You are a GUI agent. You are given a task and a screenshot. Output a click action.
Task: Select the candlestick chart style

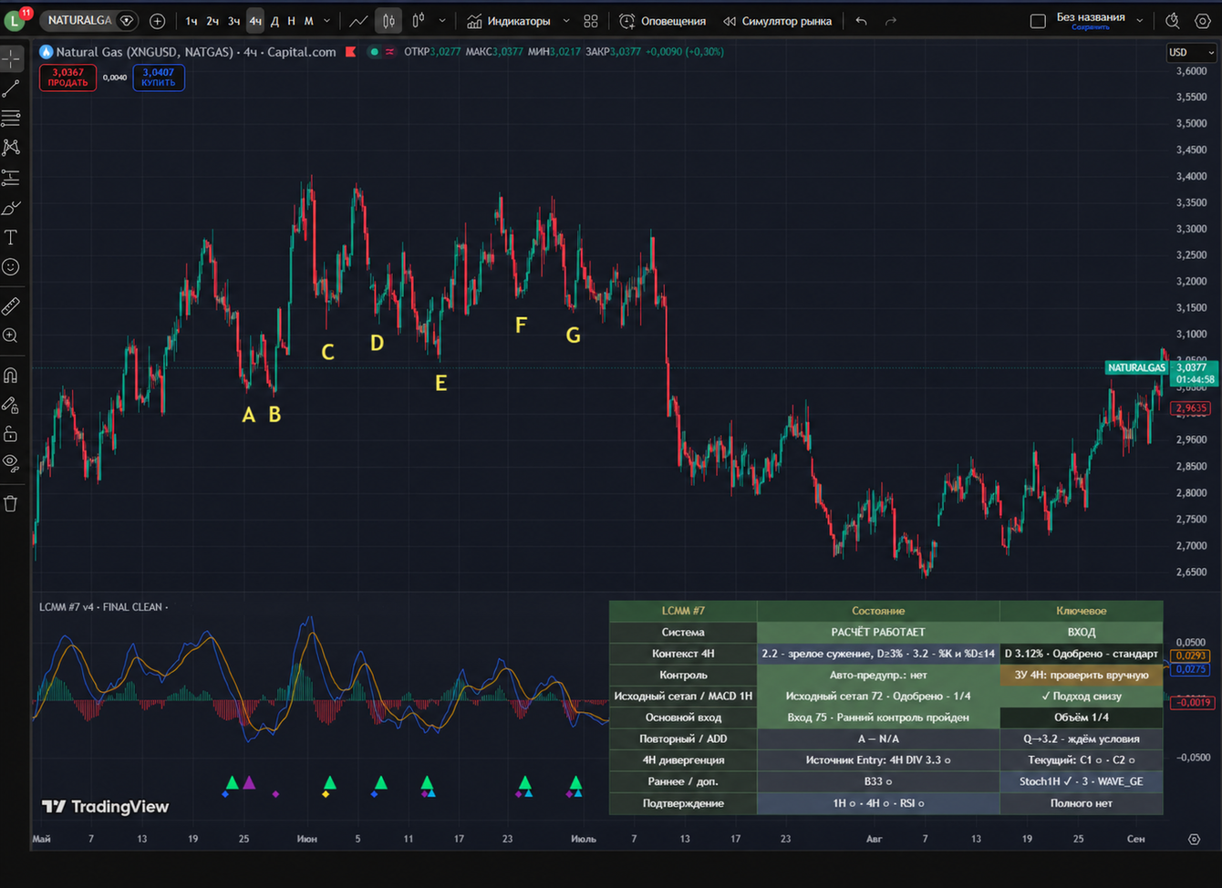click(x=388, y=20)
